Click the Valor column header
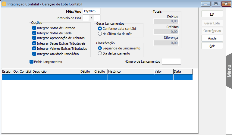Viewport: 232px width, 135px height. tap(164, 71)
